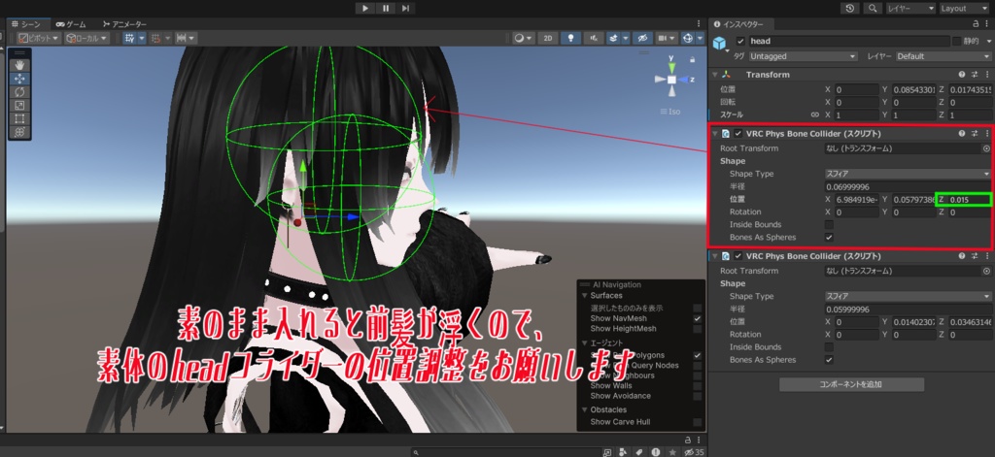Toggle scale constrain proportions link icon

815,115
